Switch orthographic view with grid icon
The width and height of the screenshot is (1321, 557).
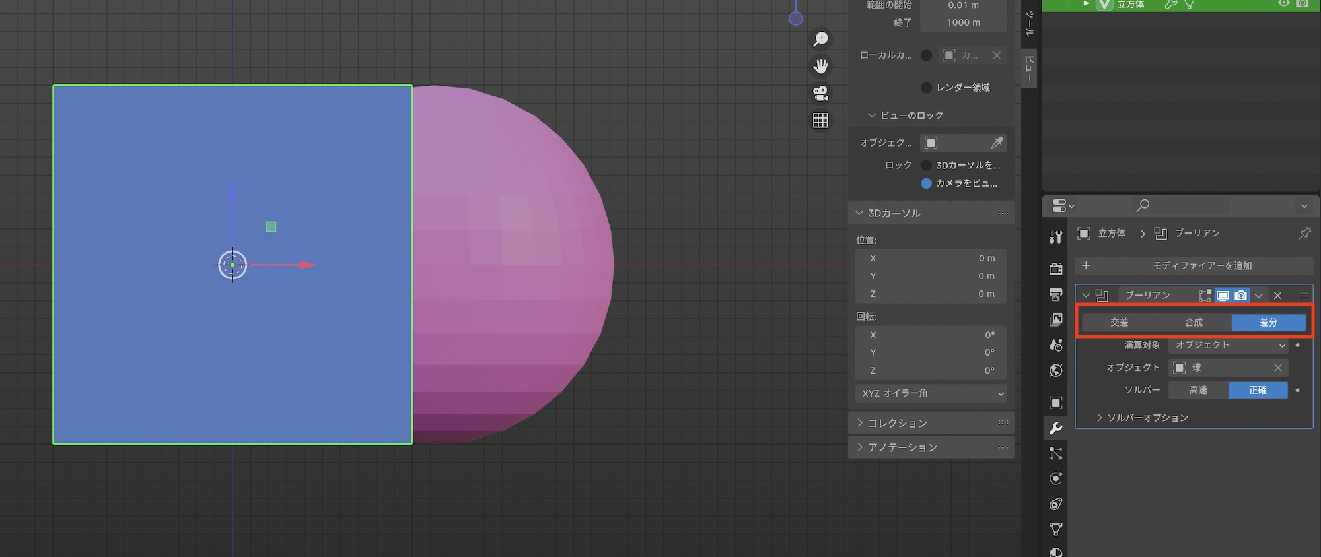(820, 120)
